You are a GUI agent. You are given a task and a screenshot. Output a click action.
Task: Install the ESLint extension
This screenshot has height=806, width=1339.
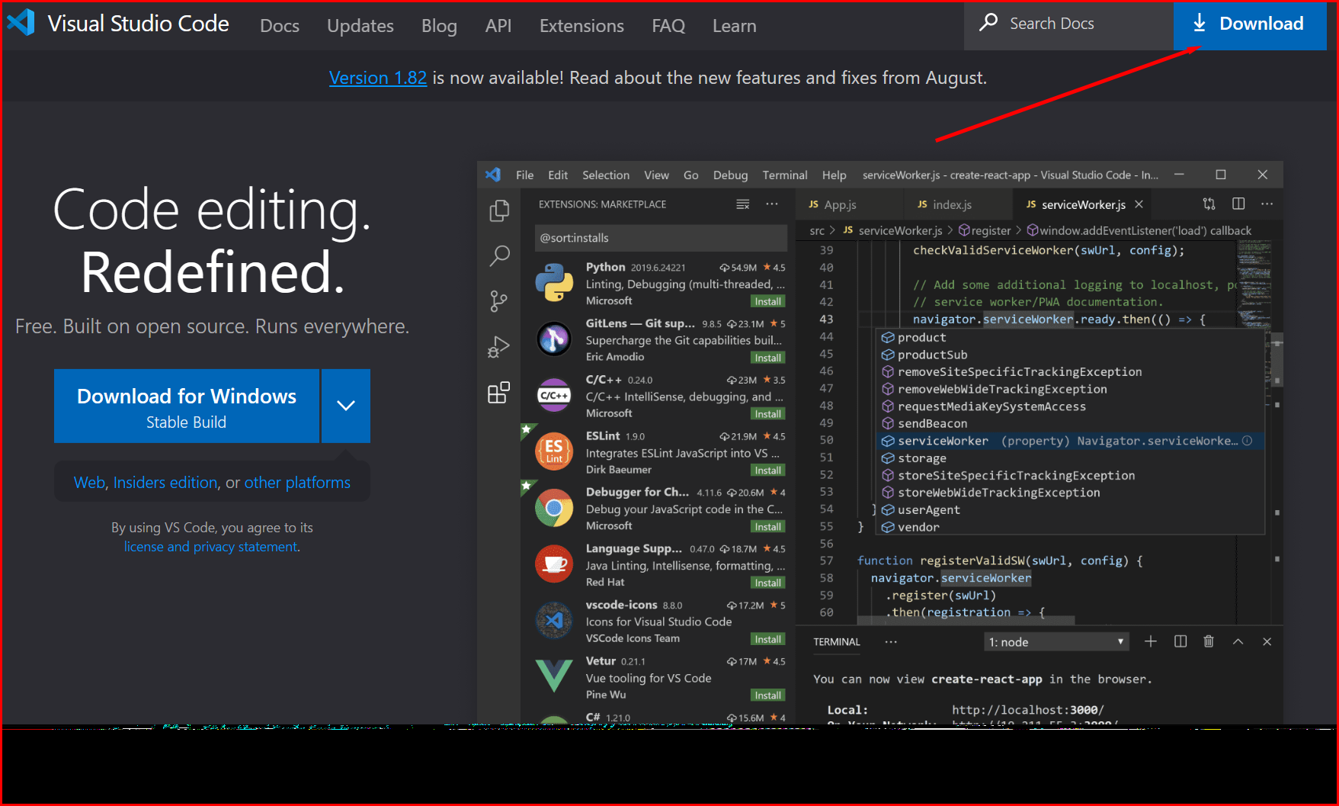pyautogui.click(x=767, y=470)
